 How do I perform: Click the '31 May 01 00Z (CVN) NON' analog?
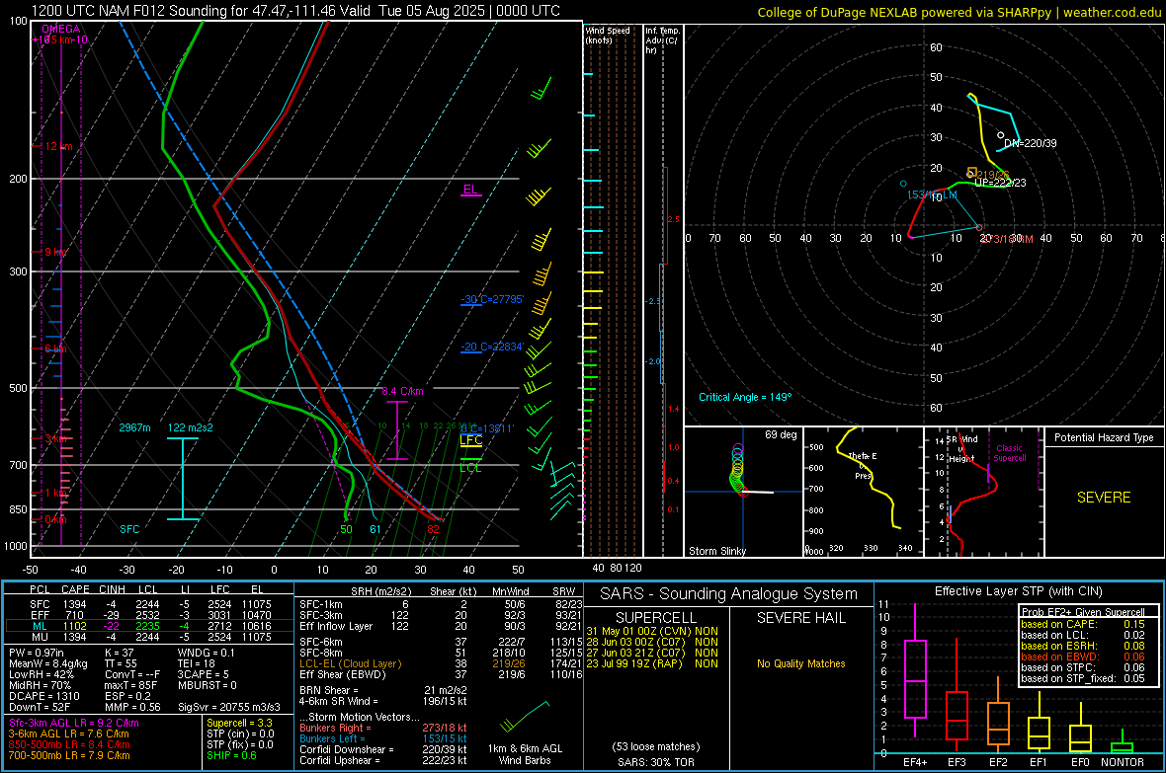pyautogui.click(x=652, y=631)
